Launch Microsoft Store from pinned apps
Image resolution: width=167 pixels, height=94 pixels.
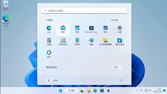pyautogui.click(x=91, y=29)
